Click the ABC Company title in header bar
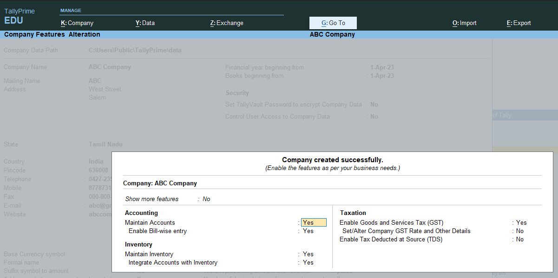558x278 pixels. (x=332, y=34)
